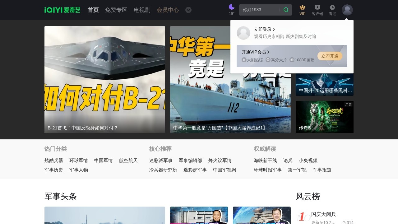
Task: Click the 立即开通 button
Action: 330,57
